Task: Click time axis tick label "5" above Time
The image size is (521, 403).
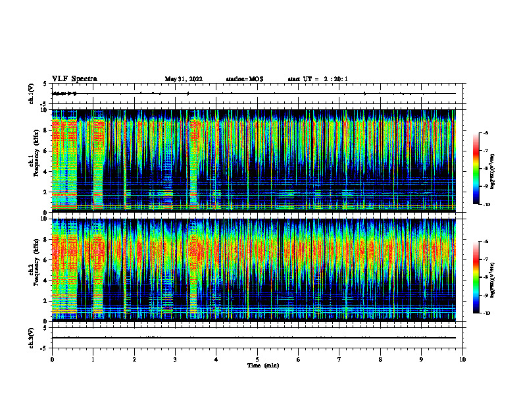Action: pyautogui.click(x=257, y=360)
